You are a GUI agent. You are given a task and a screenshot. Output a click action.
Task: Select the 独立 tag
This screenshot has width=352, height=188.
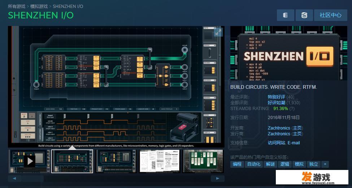point(313,164)
